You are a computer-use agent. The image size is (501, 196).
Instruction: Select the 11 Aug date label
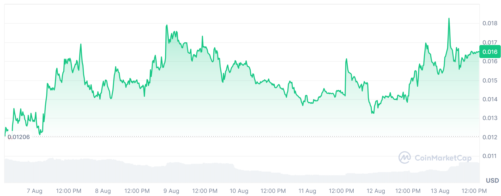307,191
